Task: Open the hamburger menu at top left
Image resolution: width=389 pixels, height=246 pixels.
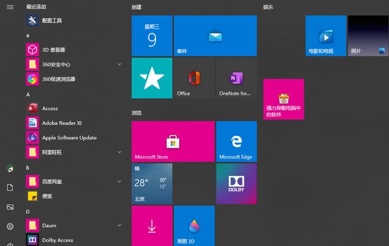Action: 10,7
